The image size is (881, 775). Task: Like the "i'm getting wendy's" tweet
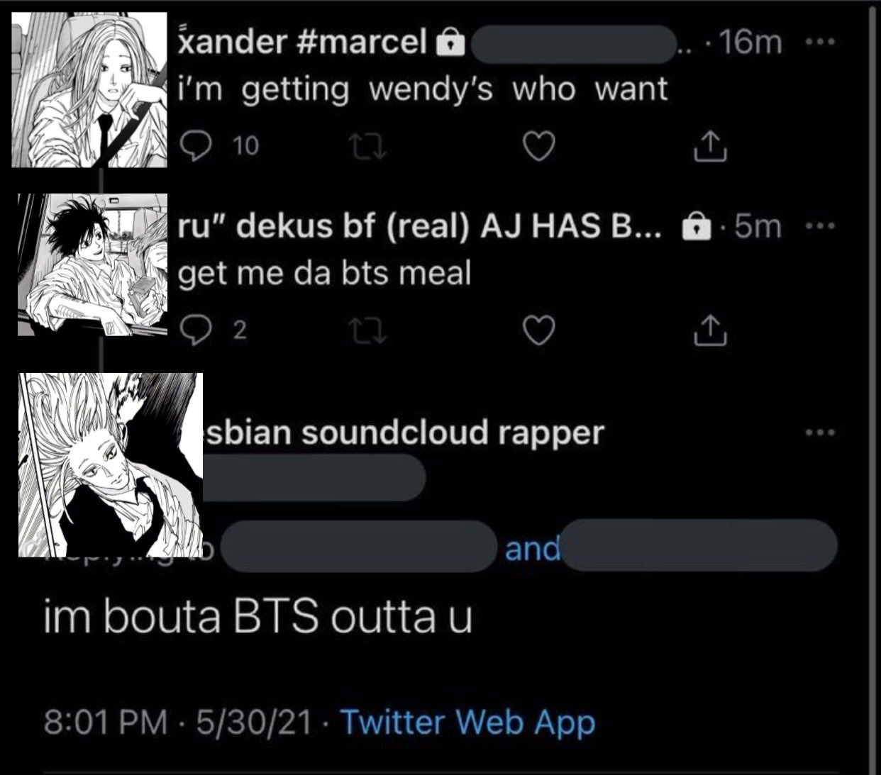pyautogui.click(x=538, y=147)
